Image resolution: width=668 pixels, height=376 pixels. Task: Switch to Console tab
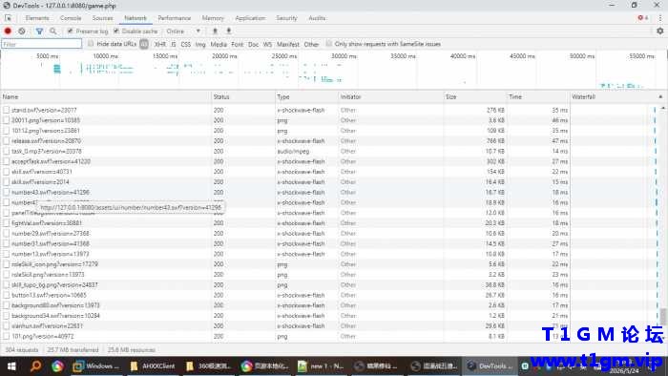pyautogui.click(x=71, y=18)
